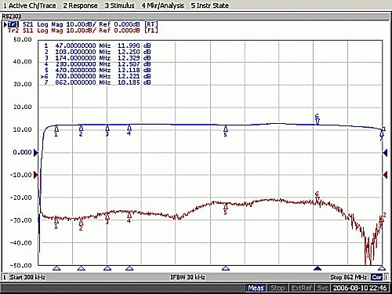Click the IFBW 30 kHz label
The width and height of the screenshot is (392, 294).
point(187,277)
